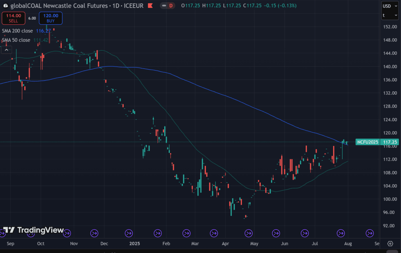401x253 pixels.
Task: Open chart settings hexagon icon at bottom right
Action: 390,243
